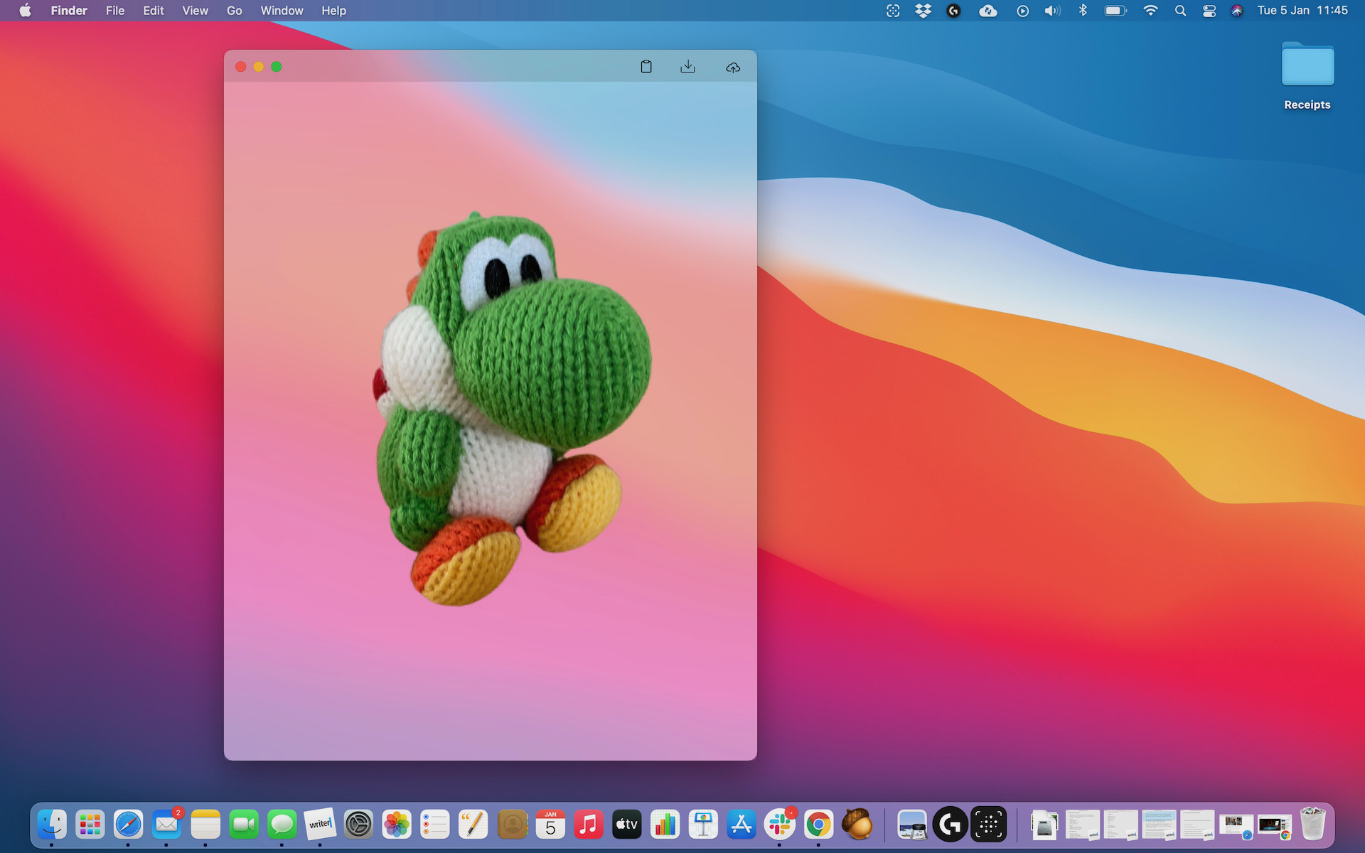Open Control Center from the menu bar
Screen dimensions: 1365x853
[1209, 11]
